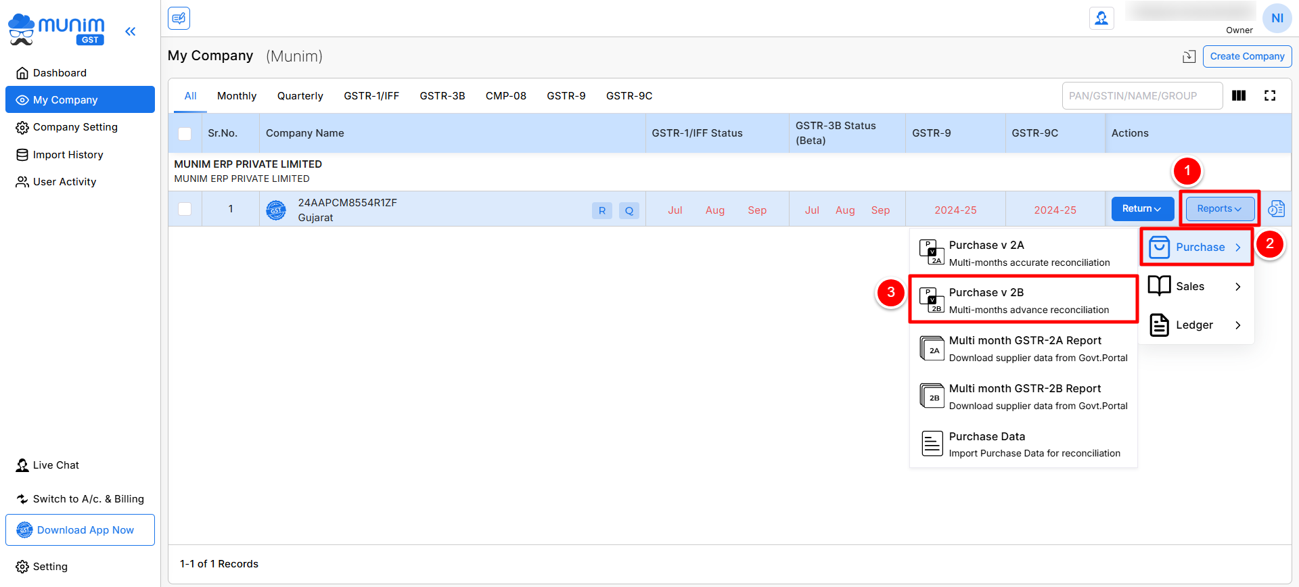Click the GST emblem icon in company row
The width and height of the screenshot is (1299, 587).
tap(276, 210)
